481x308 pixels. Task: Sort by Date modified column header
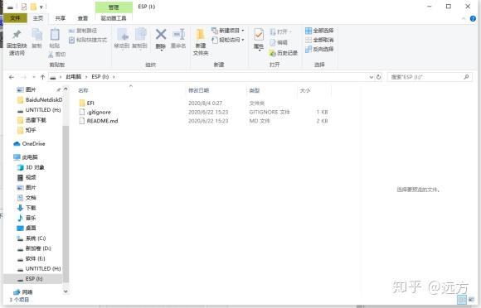point(198,90)
